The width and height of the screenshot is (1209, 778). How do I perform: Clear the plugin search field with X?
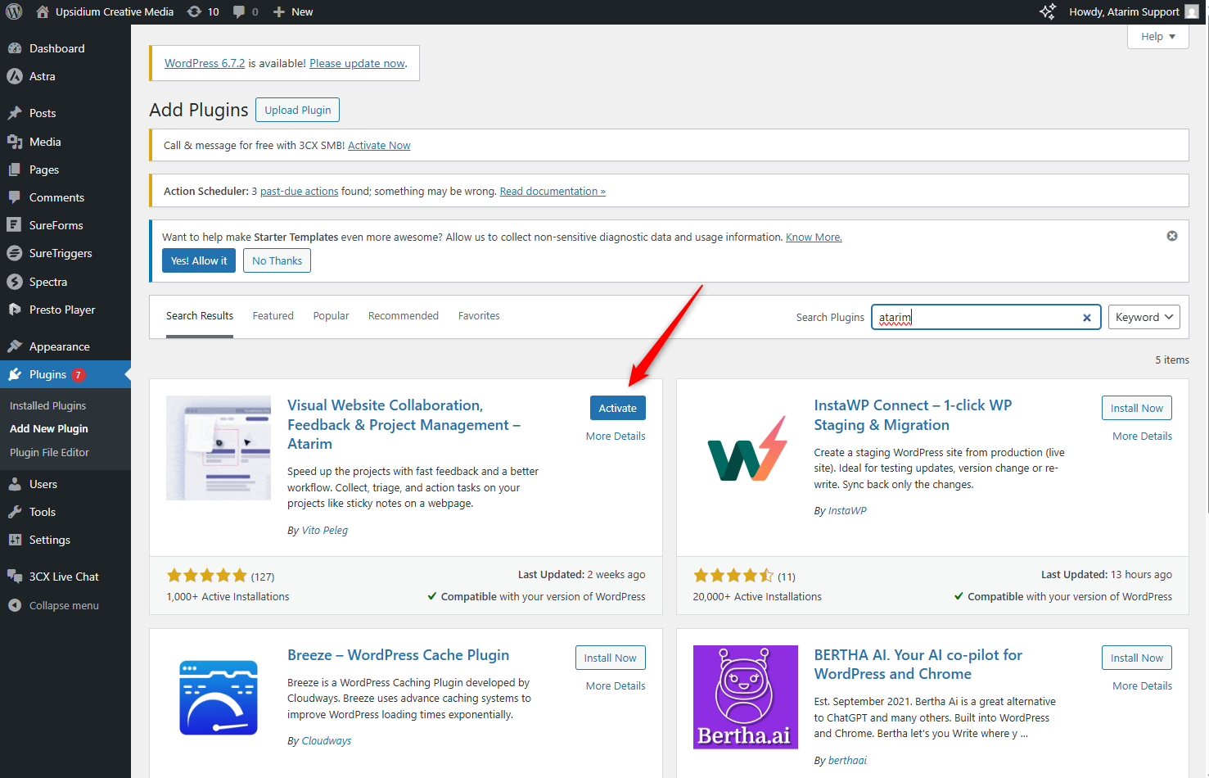[x=1087, y=318]
